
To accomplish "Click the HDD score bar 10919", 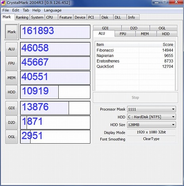I will (55, 92).
